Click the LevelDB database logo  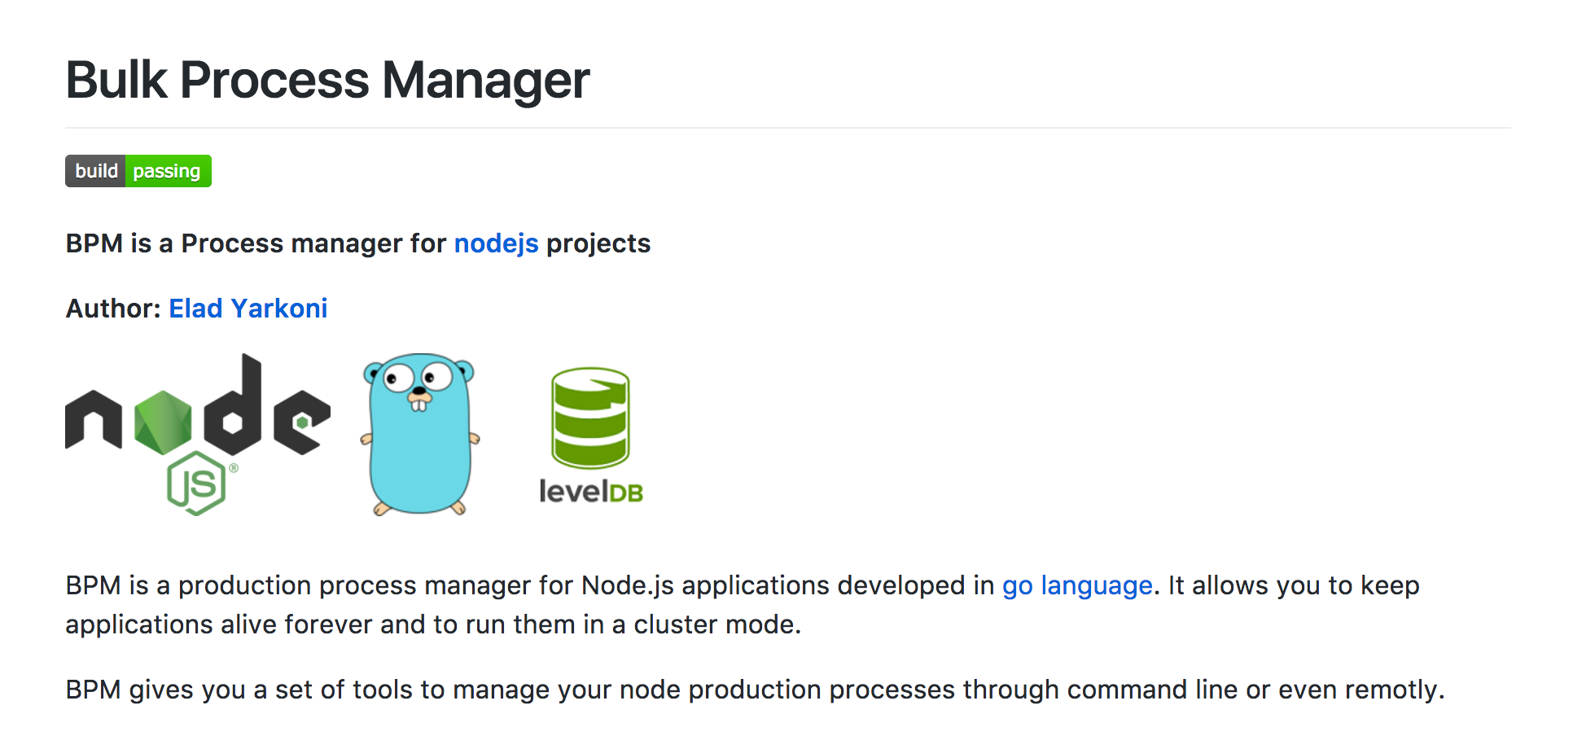coord(589,431)
